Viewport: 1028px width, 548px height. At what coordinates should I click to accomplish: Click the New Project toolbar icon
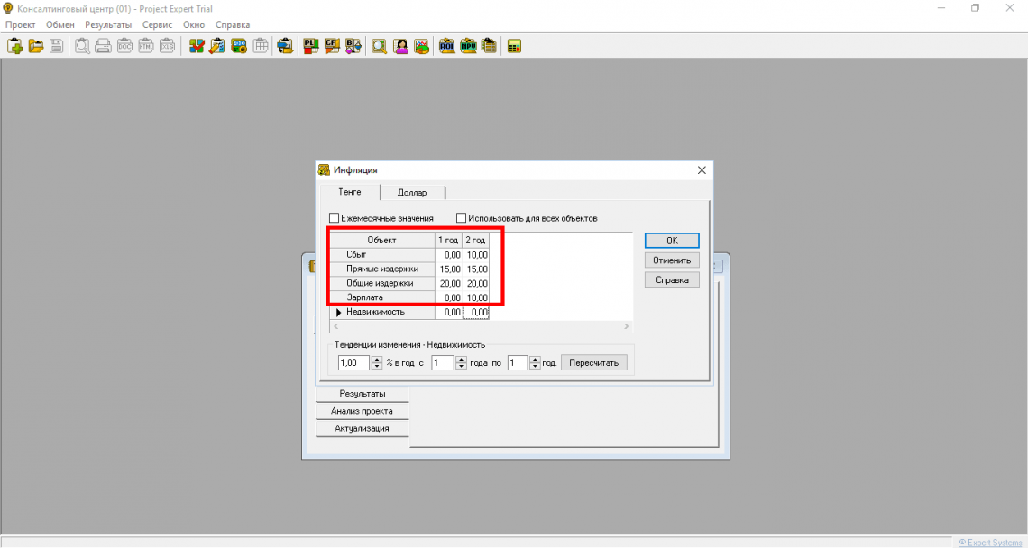click(x=15, y=46)
